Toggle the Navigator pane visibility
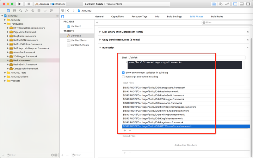The width and height of the screenshot is (253, 158). pyautogui.click(x=235, y=4)
